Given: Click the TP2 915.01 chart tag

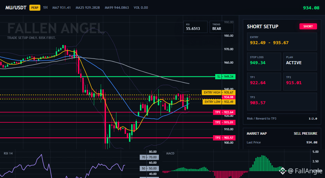Looking at the screenshot, I should click(224, 122).
